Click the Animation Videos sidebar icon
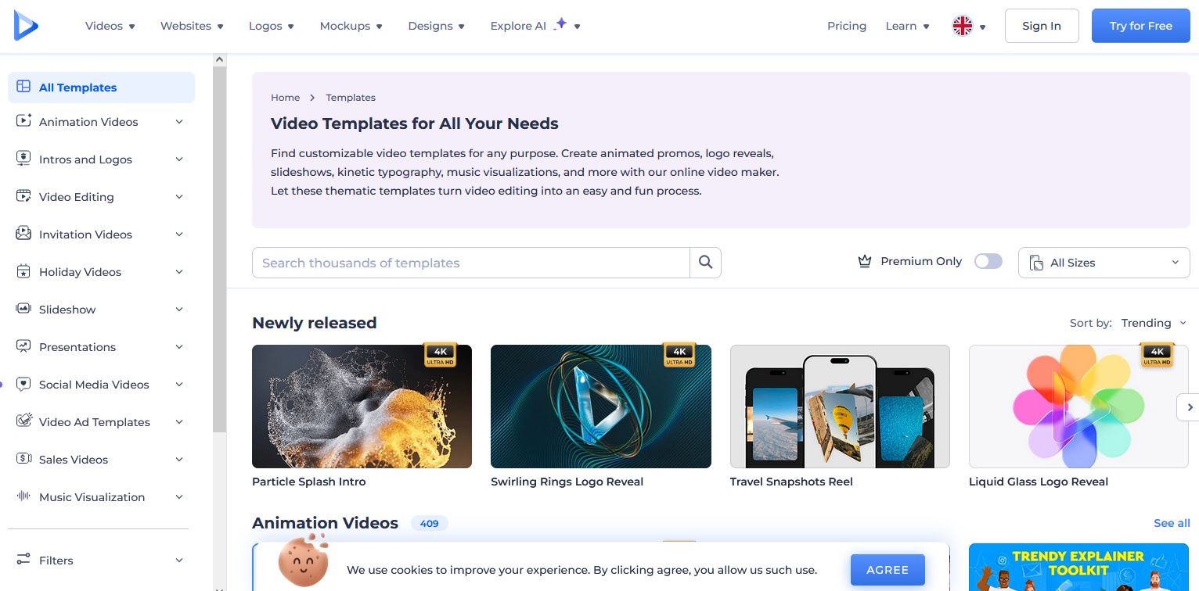This screenshot has width=1199, height=591. (24, 122)
